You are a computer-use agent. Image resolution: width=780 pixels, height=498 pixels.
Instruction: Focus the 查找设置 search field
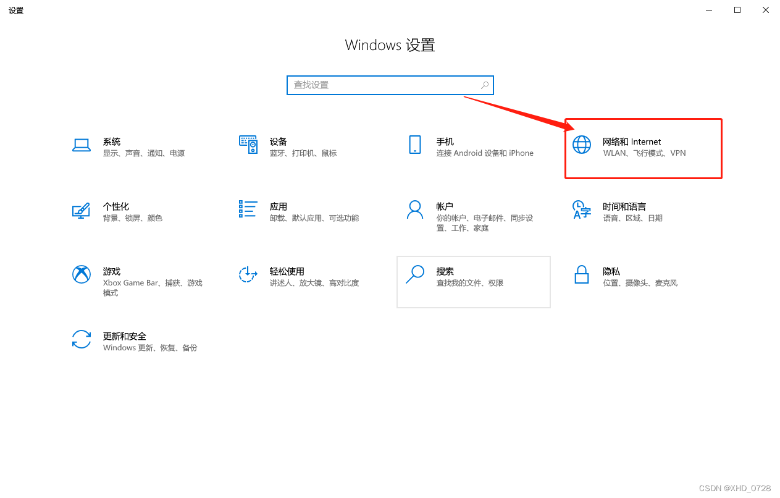pos(390,85)
